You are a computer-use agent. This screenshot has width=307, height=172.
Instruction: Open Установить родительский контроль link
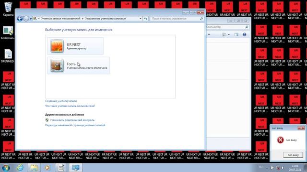72,120
